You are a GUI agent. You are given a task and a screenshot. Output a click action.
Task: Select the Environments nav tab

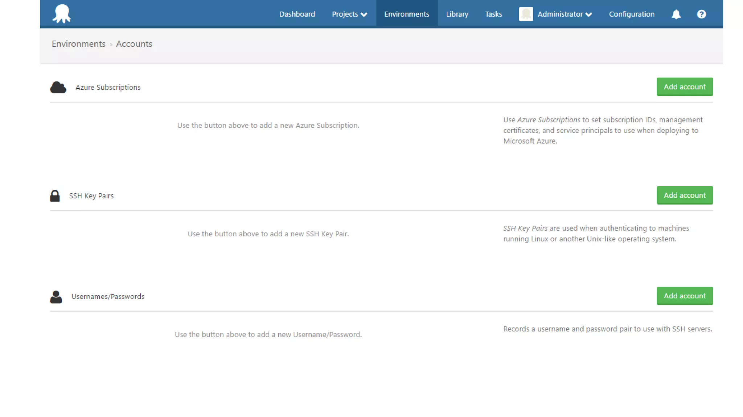406,14
